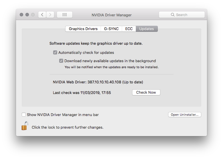Select the ECC tab
This screenshot has width=223, height=159.
click(x=129, y=29)
